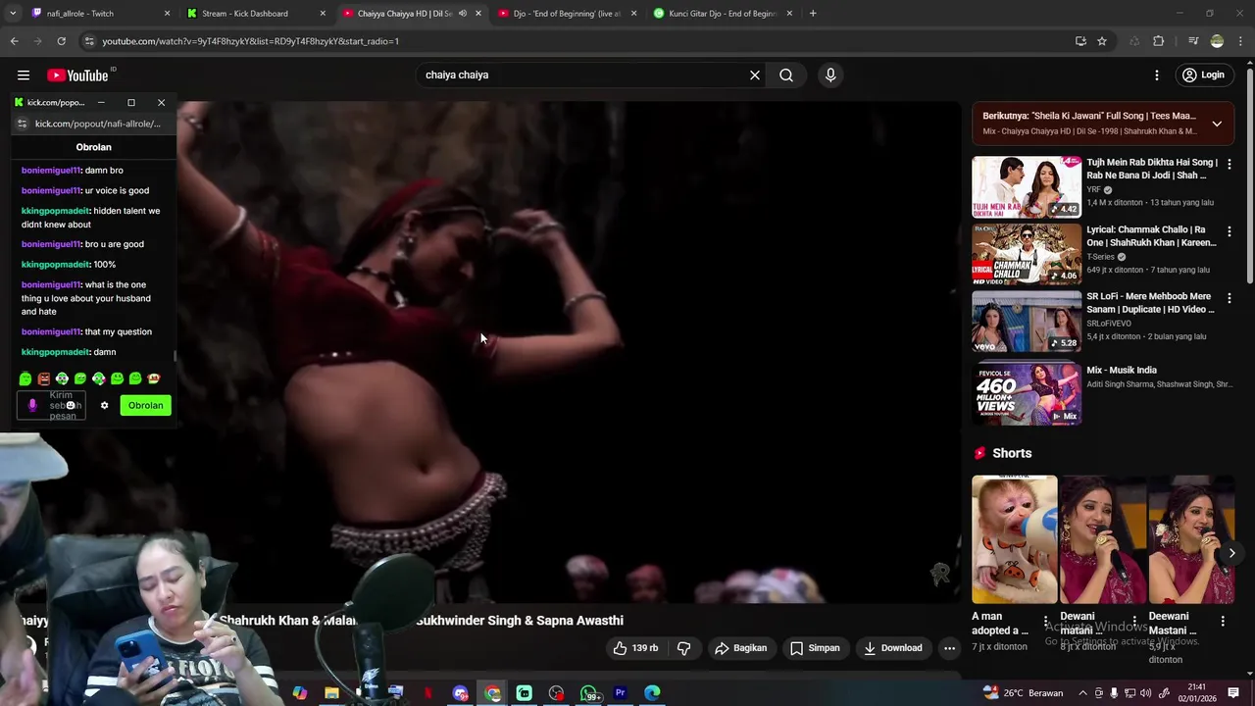This screenshot has height=706, width=1255.
Task: Open options for Tujh Mein Rab Dikhta Hai video
Action: (1230, 164)
